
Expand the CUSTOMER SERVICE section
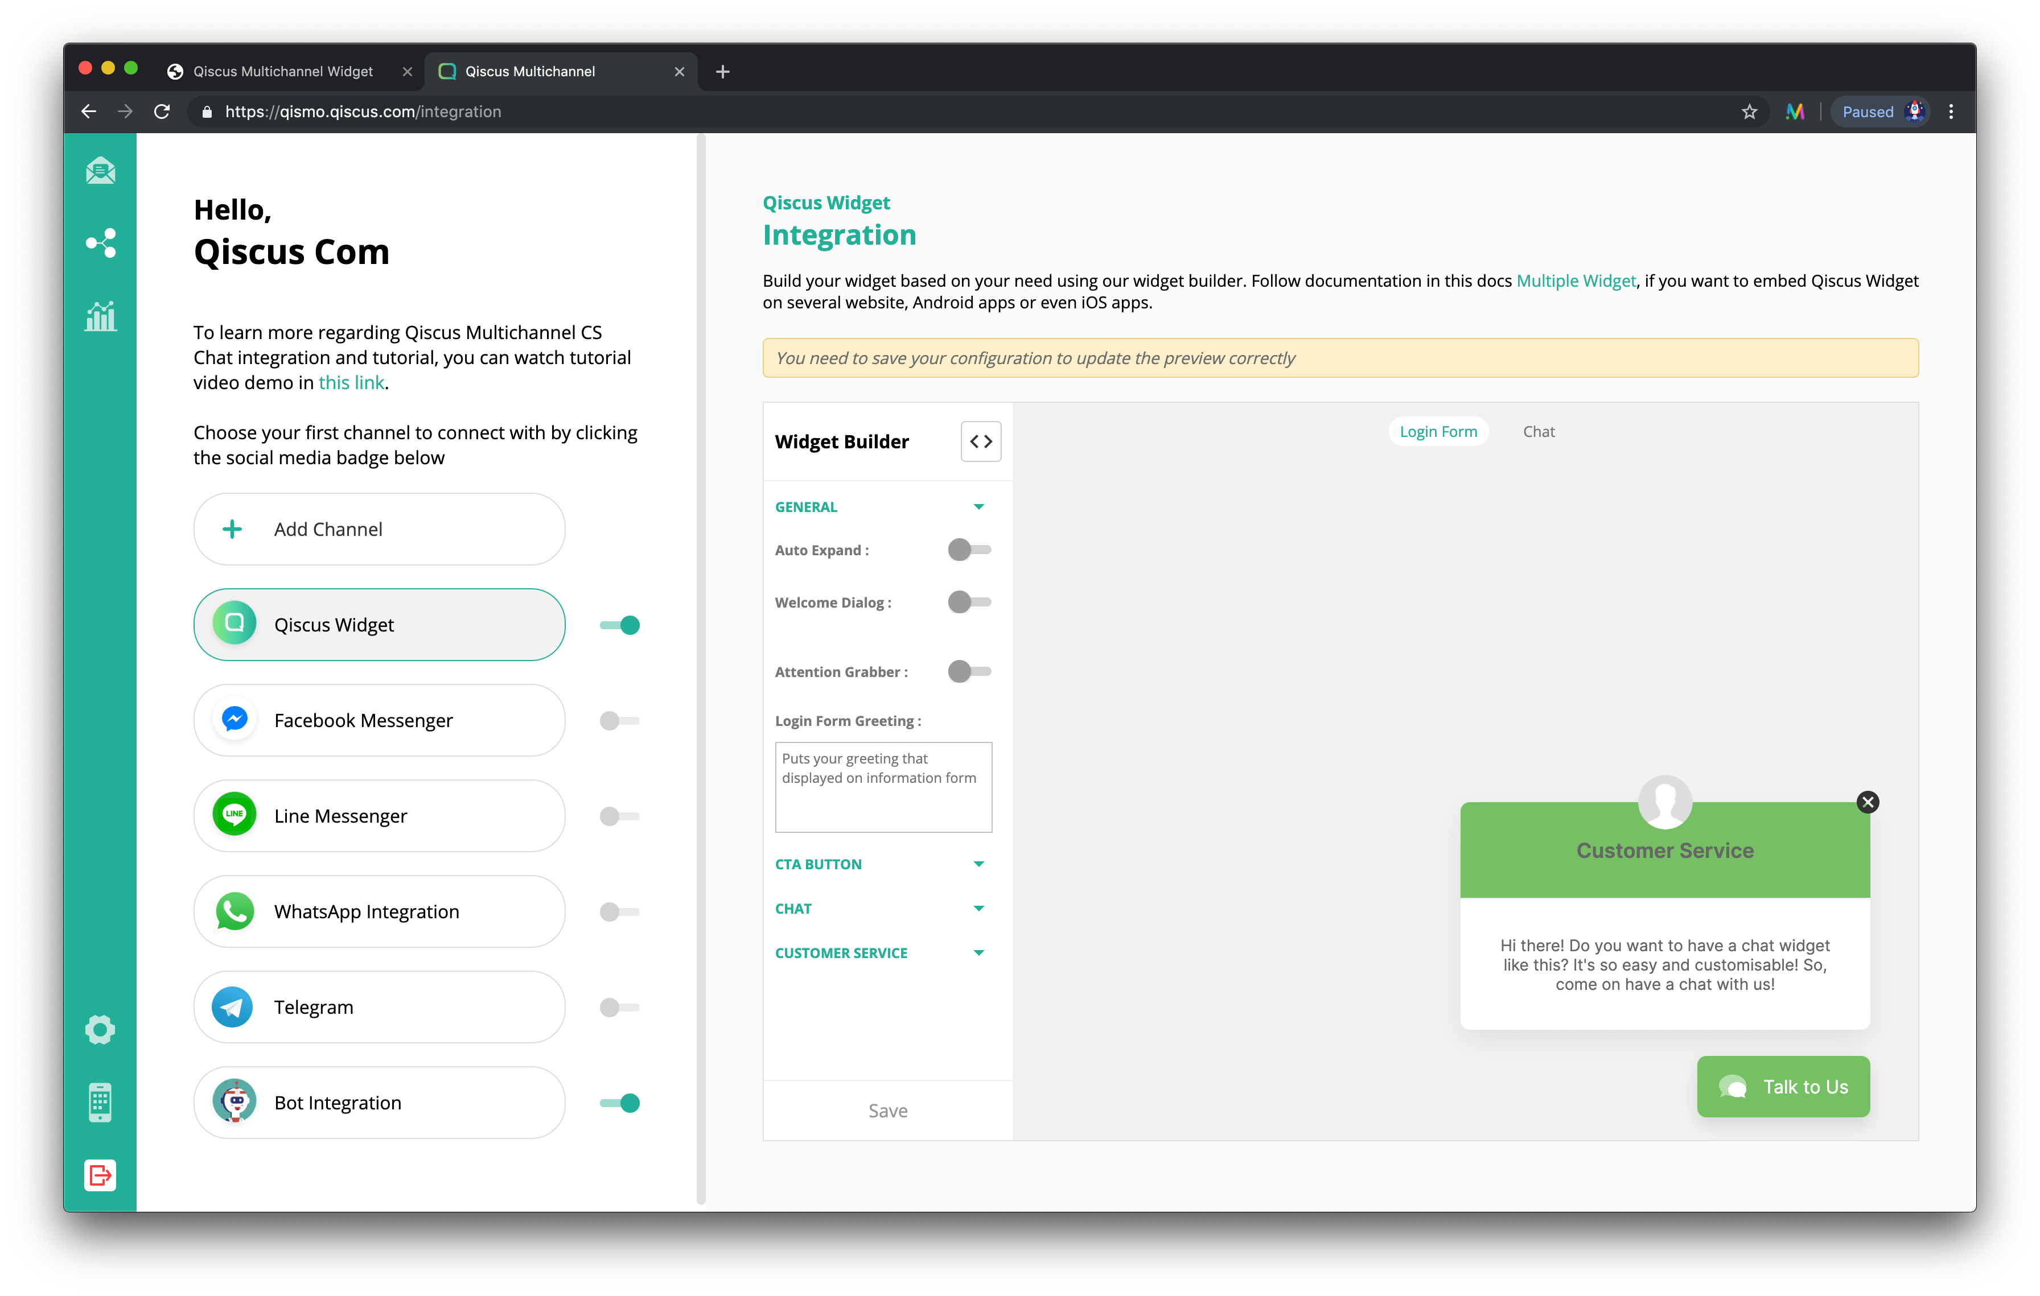[978, 953]
